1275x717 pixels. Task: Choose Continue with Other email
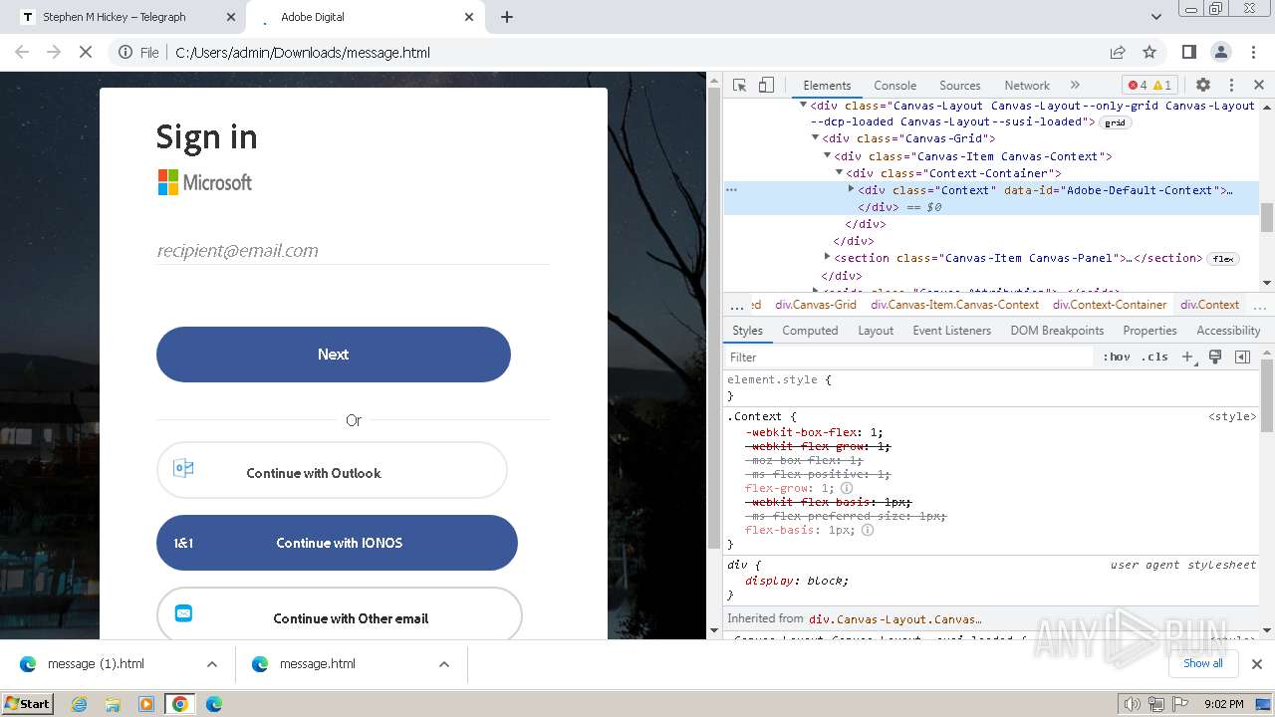tap(339, 615)
